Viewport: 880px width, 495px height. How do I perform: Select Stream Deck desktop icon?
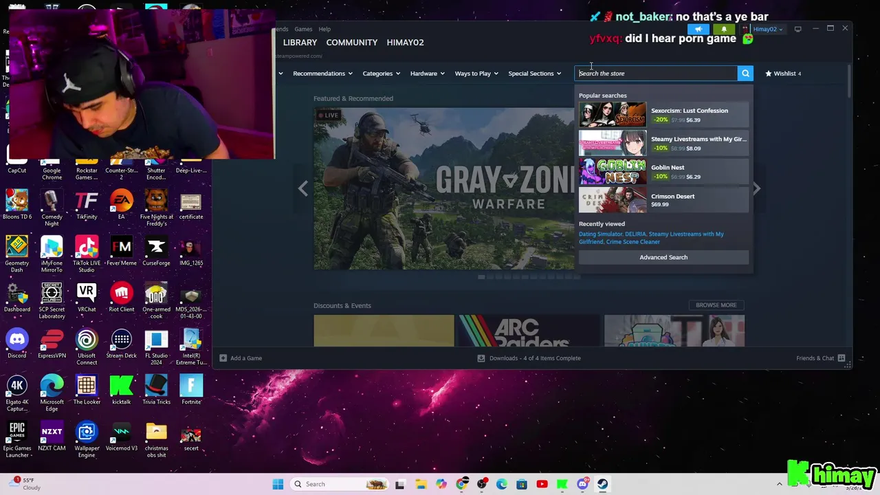[122, 344]
